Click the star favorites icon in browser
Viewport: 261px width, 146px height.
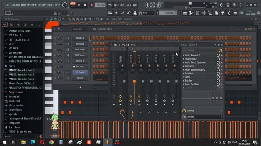[x=32, y=25]
